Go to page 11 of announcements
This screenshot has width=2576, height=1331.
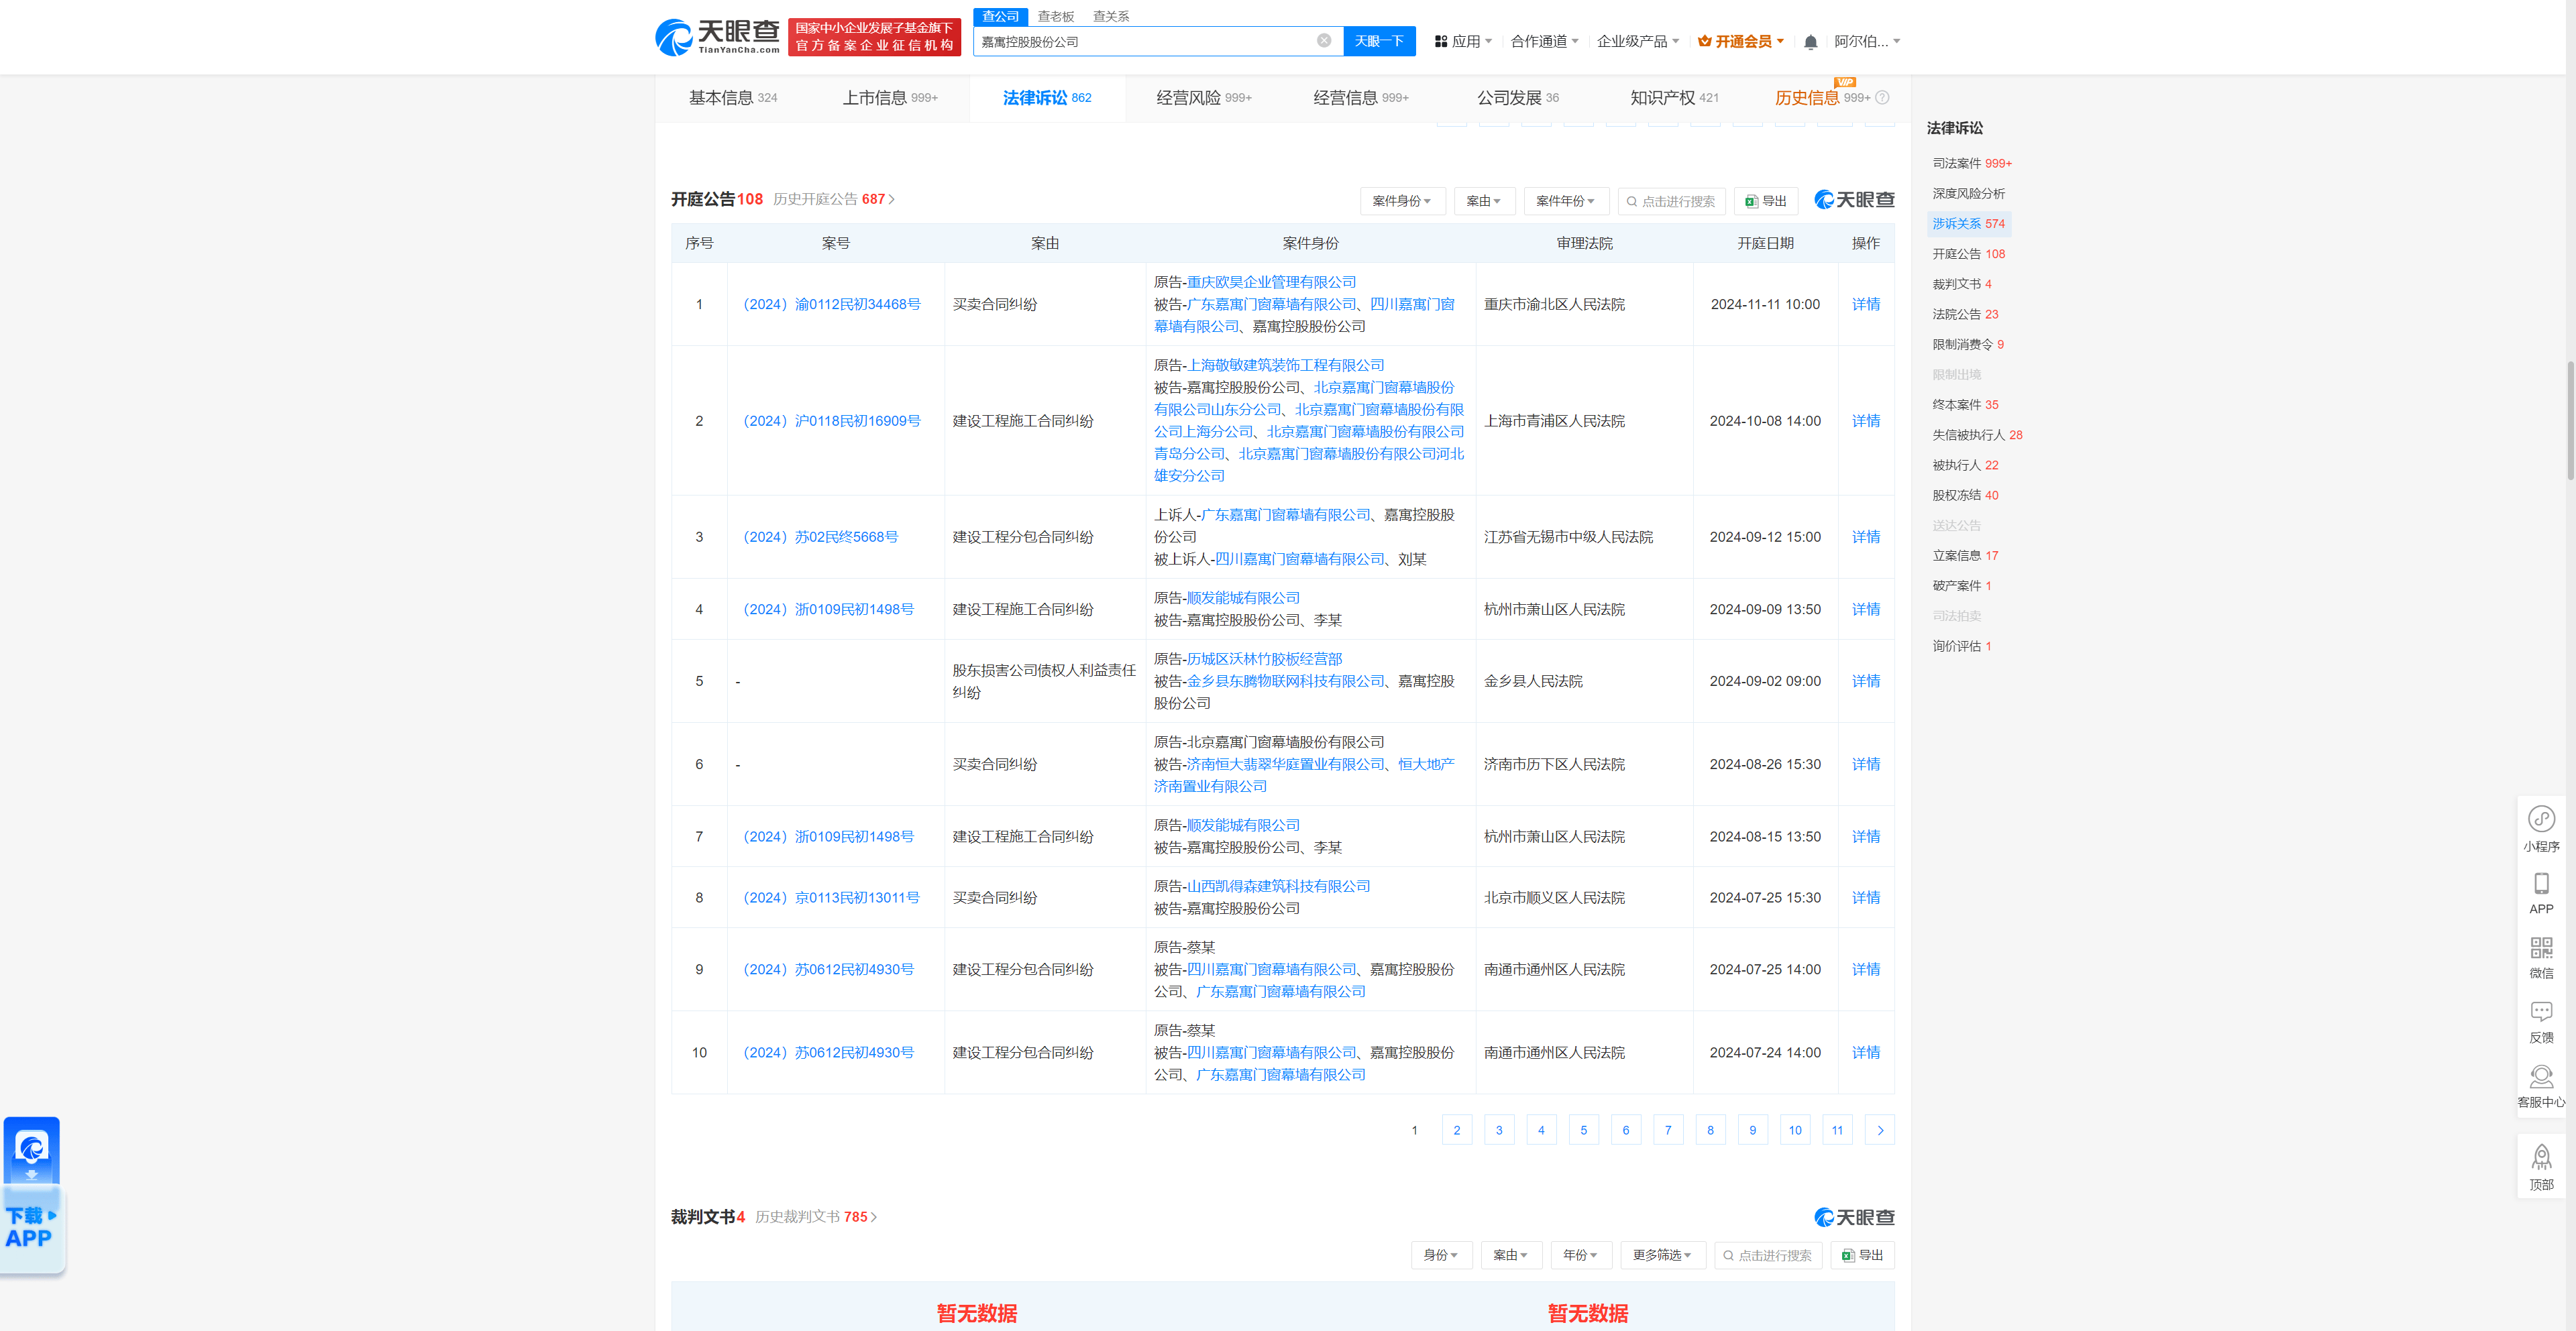point(1837,1130)
